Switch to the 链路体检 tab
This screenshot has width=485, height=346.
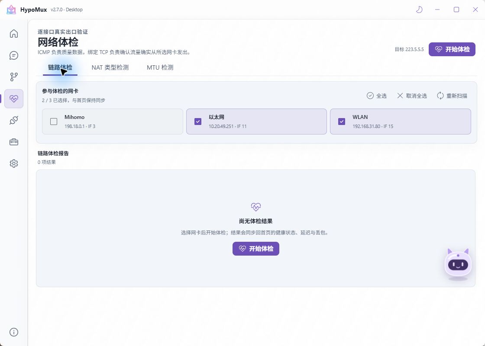[x=60, y=67]
